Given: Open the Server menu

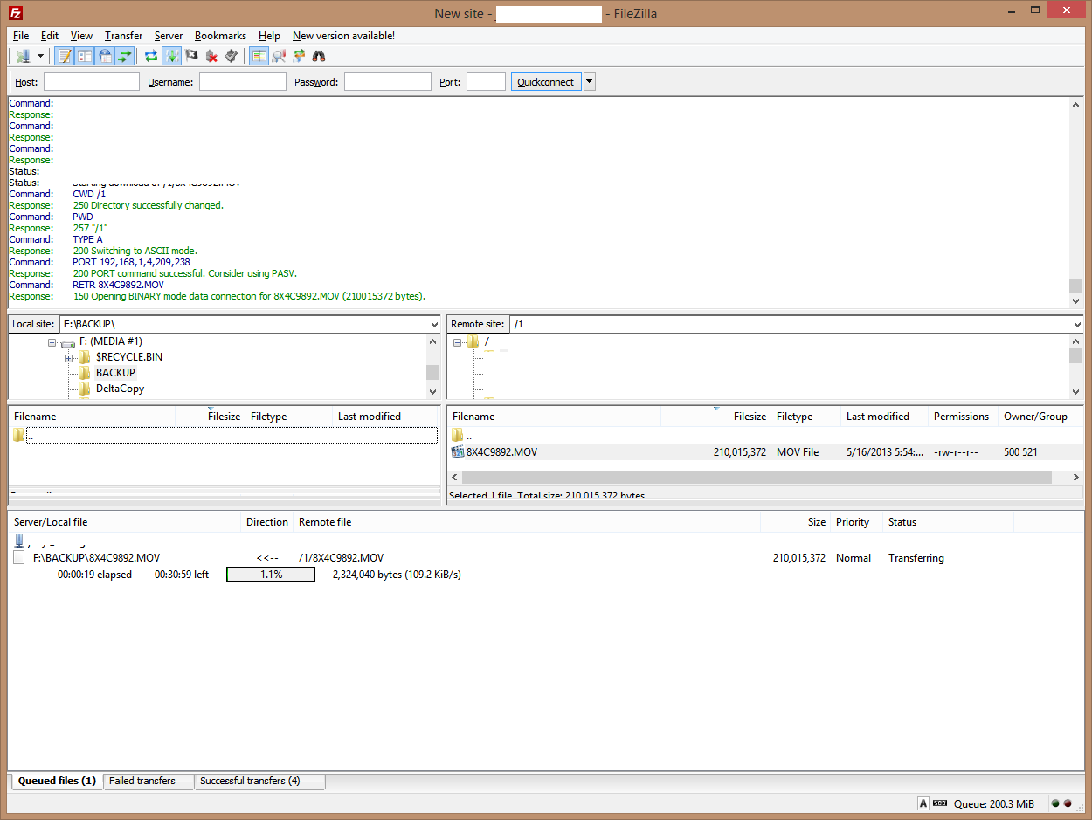Looking at the screenshot, I should (169, 36).
